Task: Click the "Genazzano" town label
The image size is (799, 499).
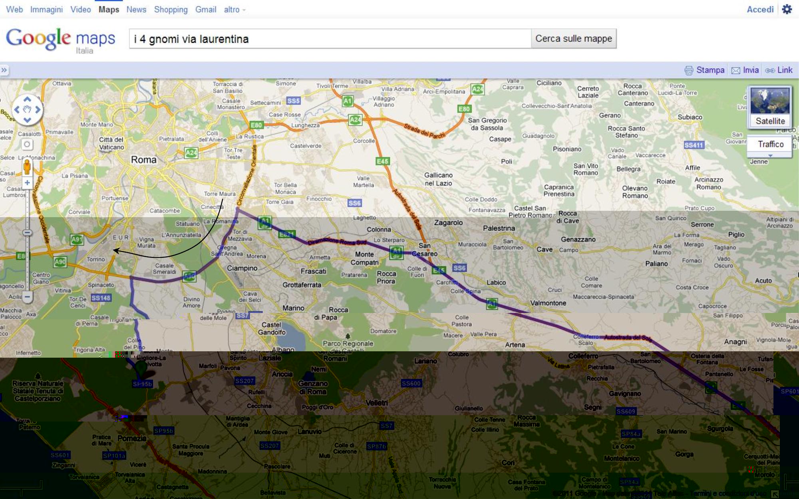Action: click(x=578, y=240)
